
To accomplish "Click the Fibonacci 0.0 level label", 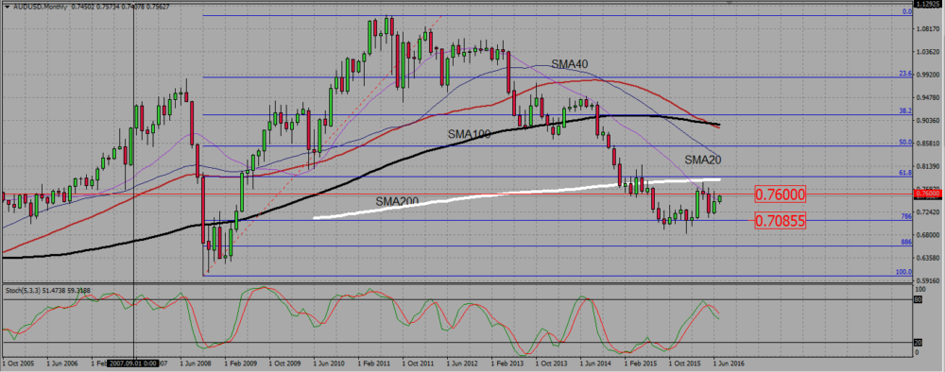I will 906,11.
